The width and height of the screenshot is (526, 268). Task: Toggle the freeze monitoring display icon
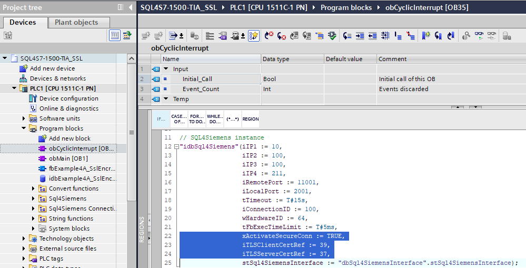point(492,35)
